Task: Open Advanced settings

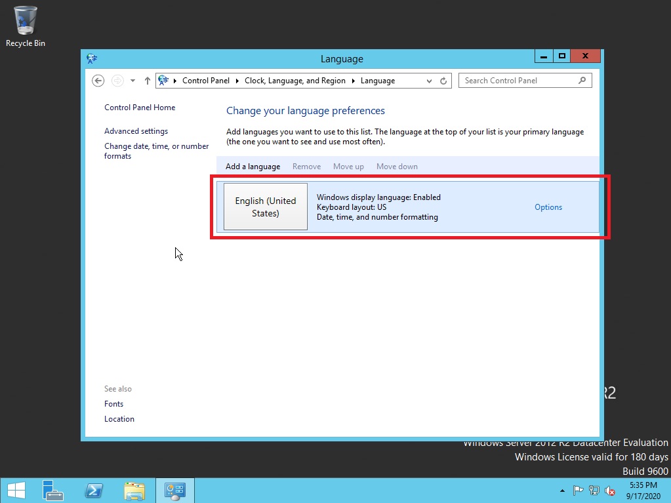Action: (136, 131)
